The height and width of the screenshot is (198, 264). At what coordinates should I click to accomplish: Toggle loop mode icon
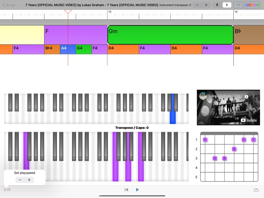(x=256, y=190)
